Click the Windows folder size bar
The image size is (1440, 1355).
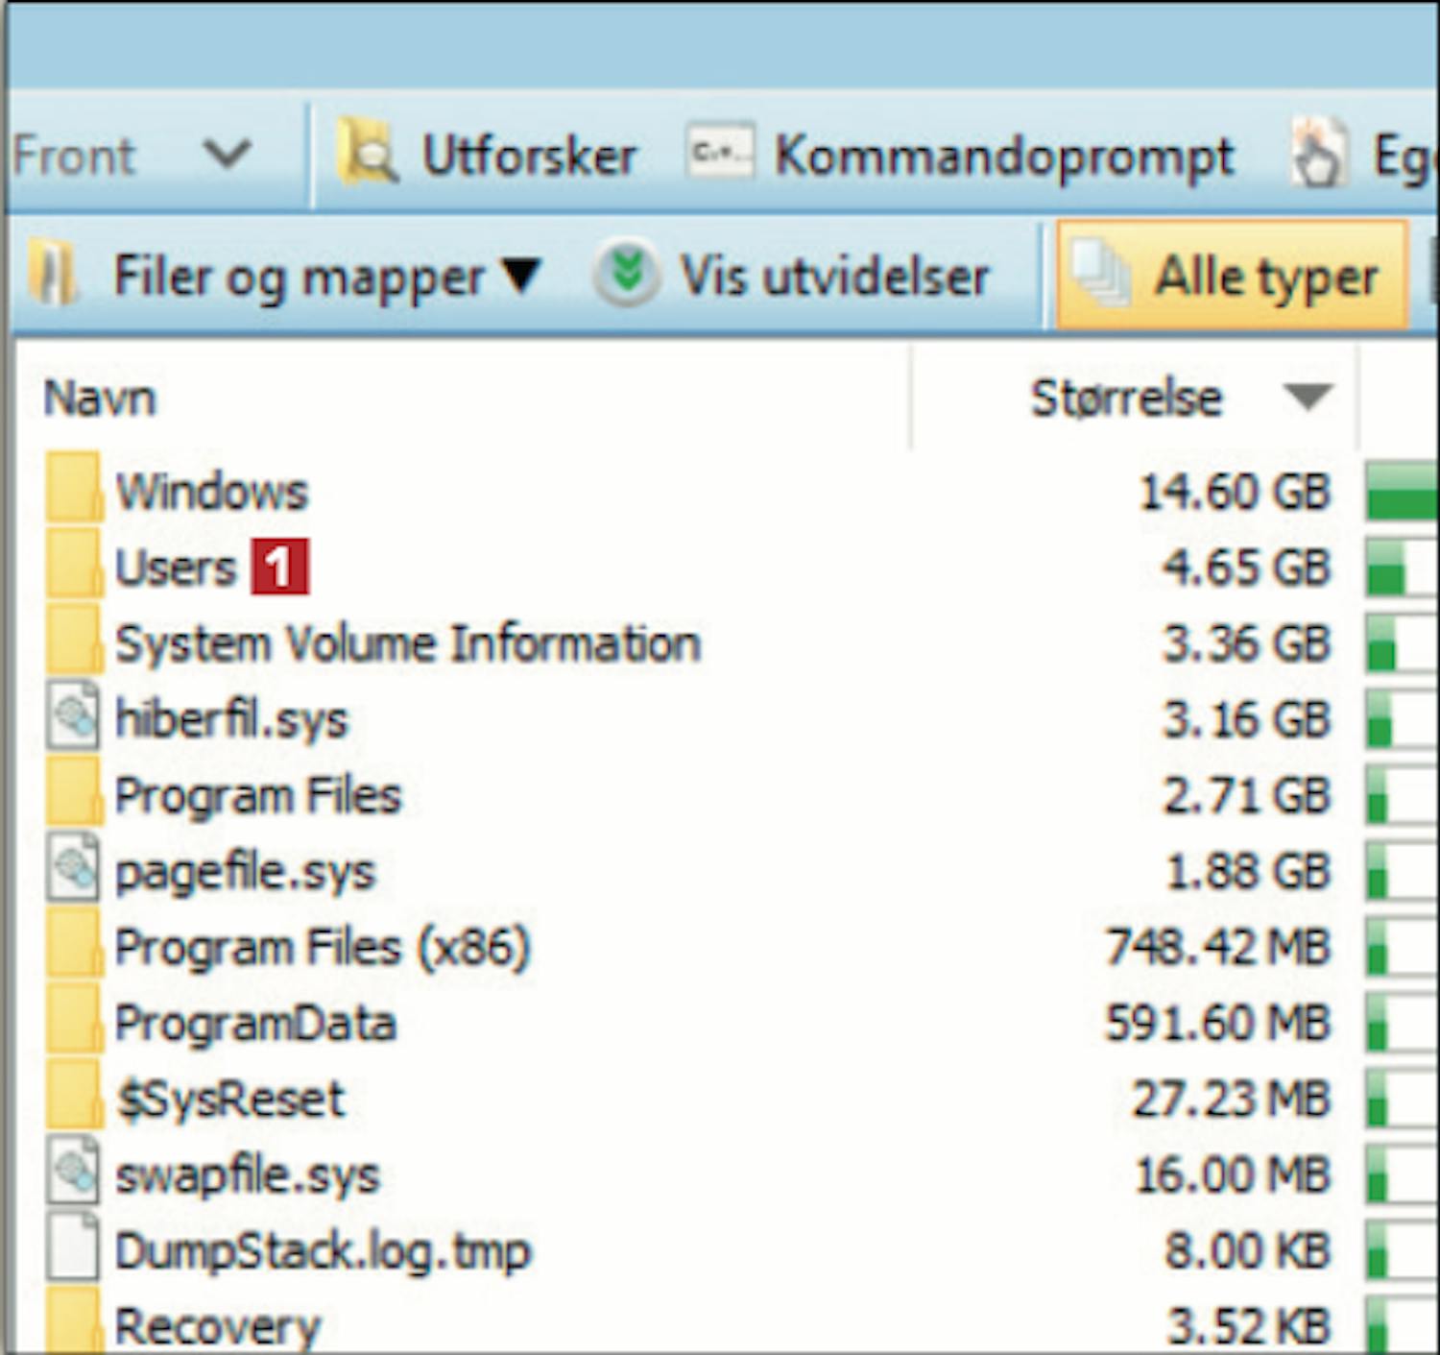(x=1400, y=492)
